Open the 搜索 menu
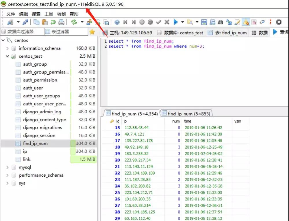The height and width of the screenshot is (221, 289). pos(36,14)
